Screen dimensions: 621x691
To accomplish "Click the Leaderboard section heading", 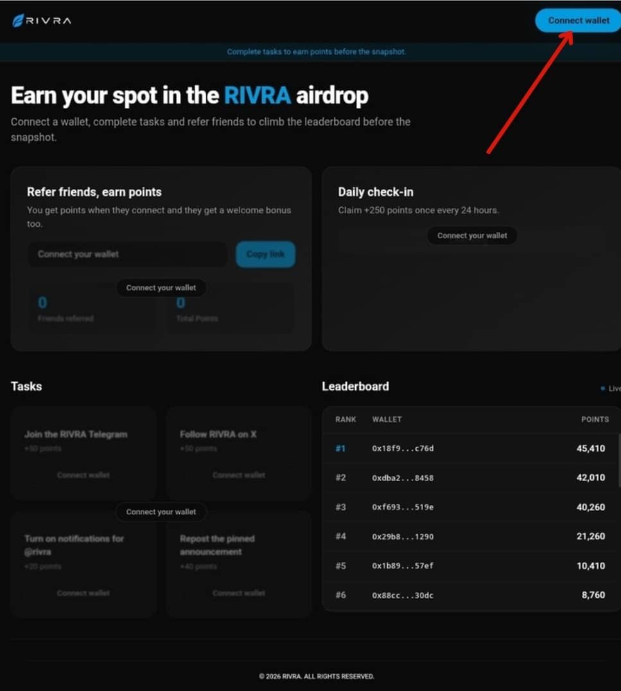I will (x=355, y=387).
